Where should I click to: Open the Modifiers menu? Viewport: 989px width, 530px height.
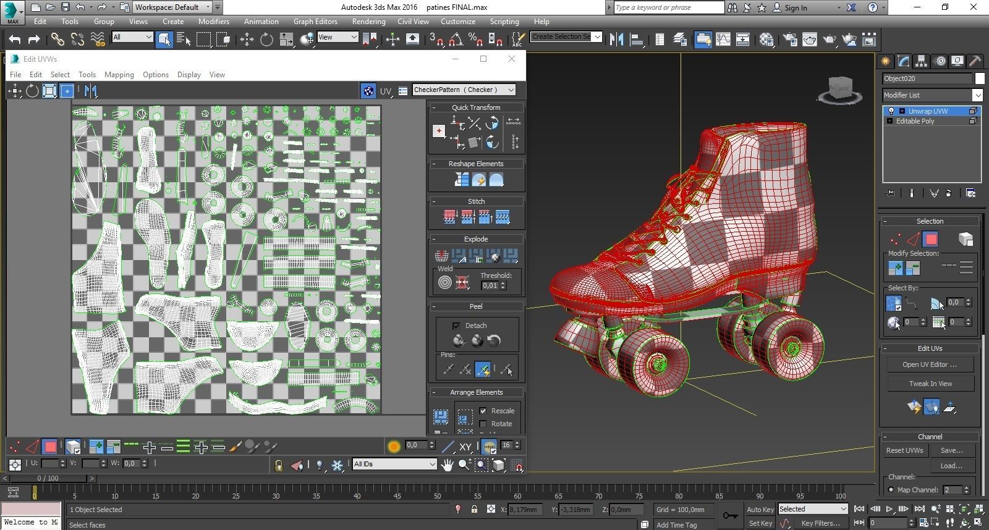click(213, 21)
